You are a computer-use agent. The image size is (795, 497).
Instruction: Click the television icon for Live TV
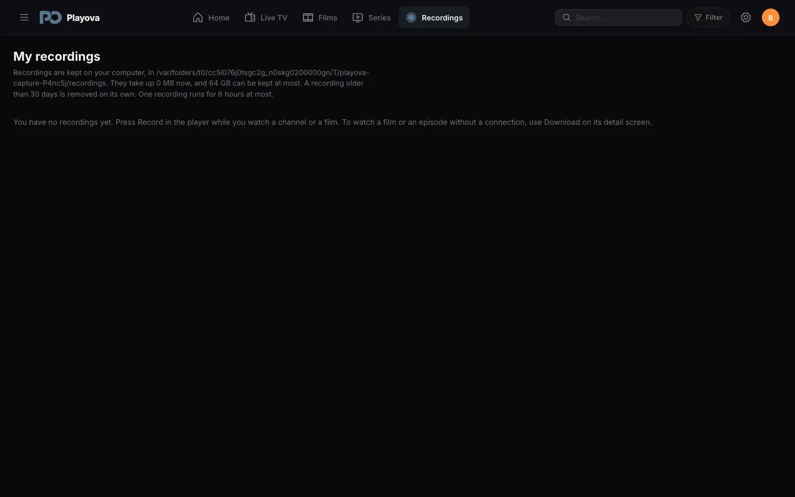point(250,18)
